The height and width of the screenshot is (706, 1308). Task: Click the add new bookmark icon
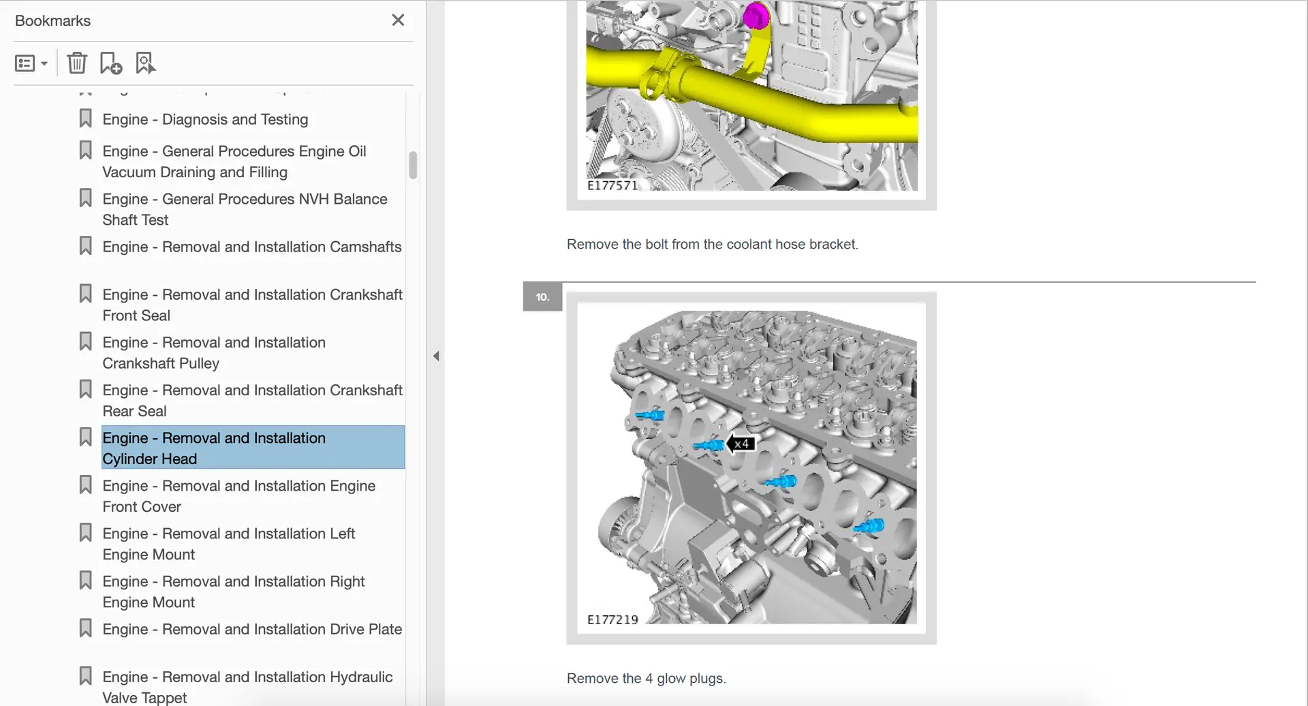pos(110,63)
